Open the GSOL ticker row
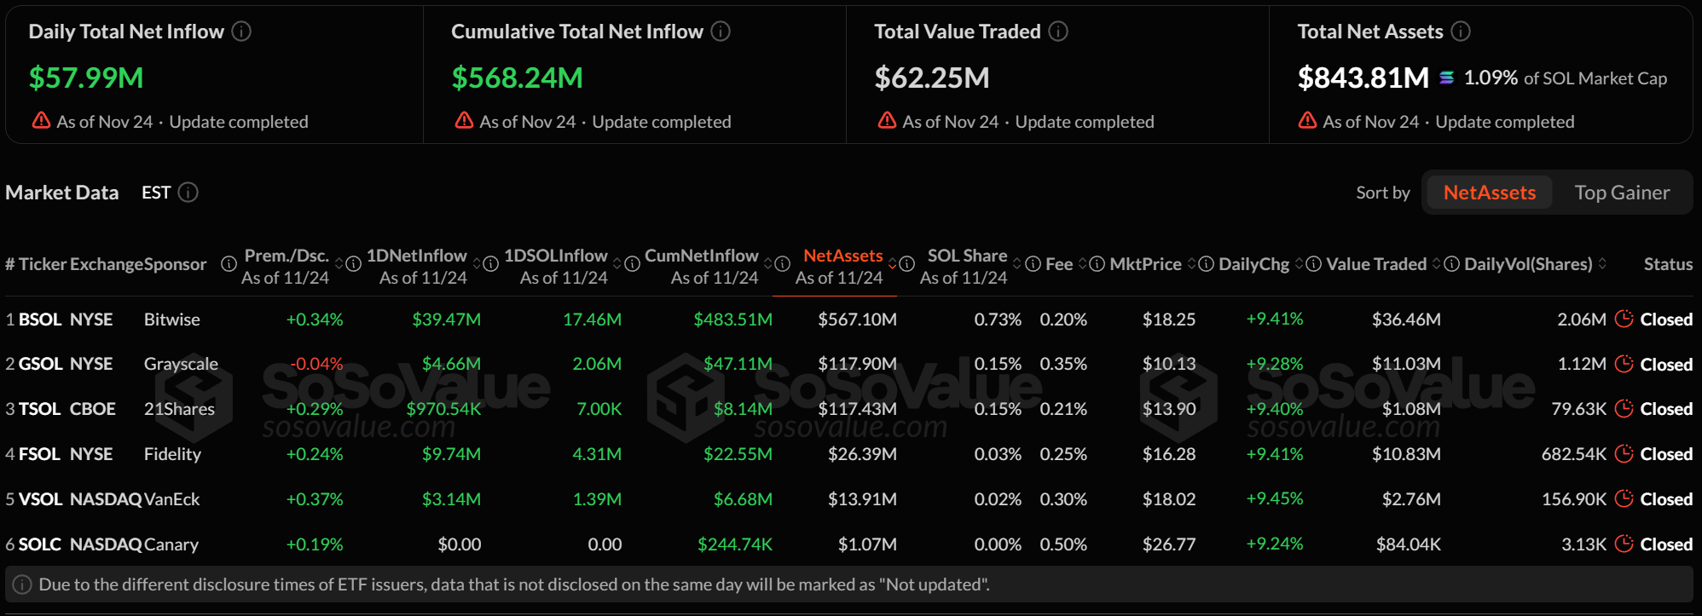The height and width of the screenshot is (616, 1702). [x=41, y=364]
